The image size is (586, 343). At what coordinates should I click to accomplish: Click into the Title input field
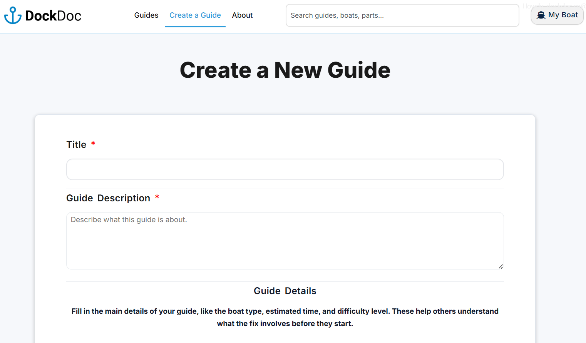coord(285,169)
